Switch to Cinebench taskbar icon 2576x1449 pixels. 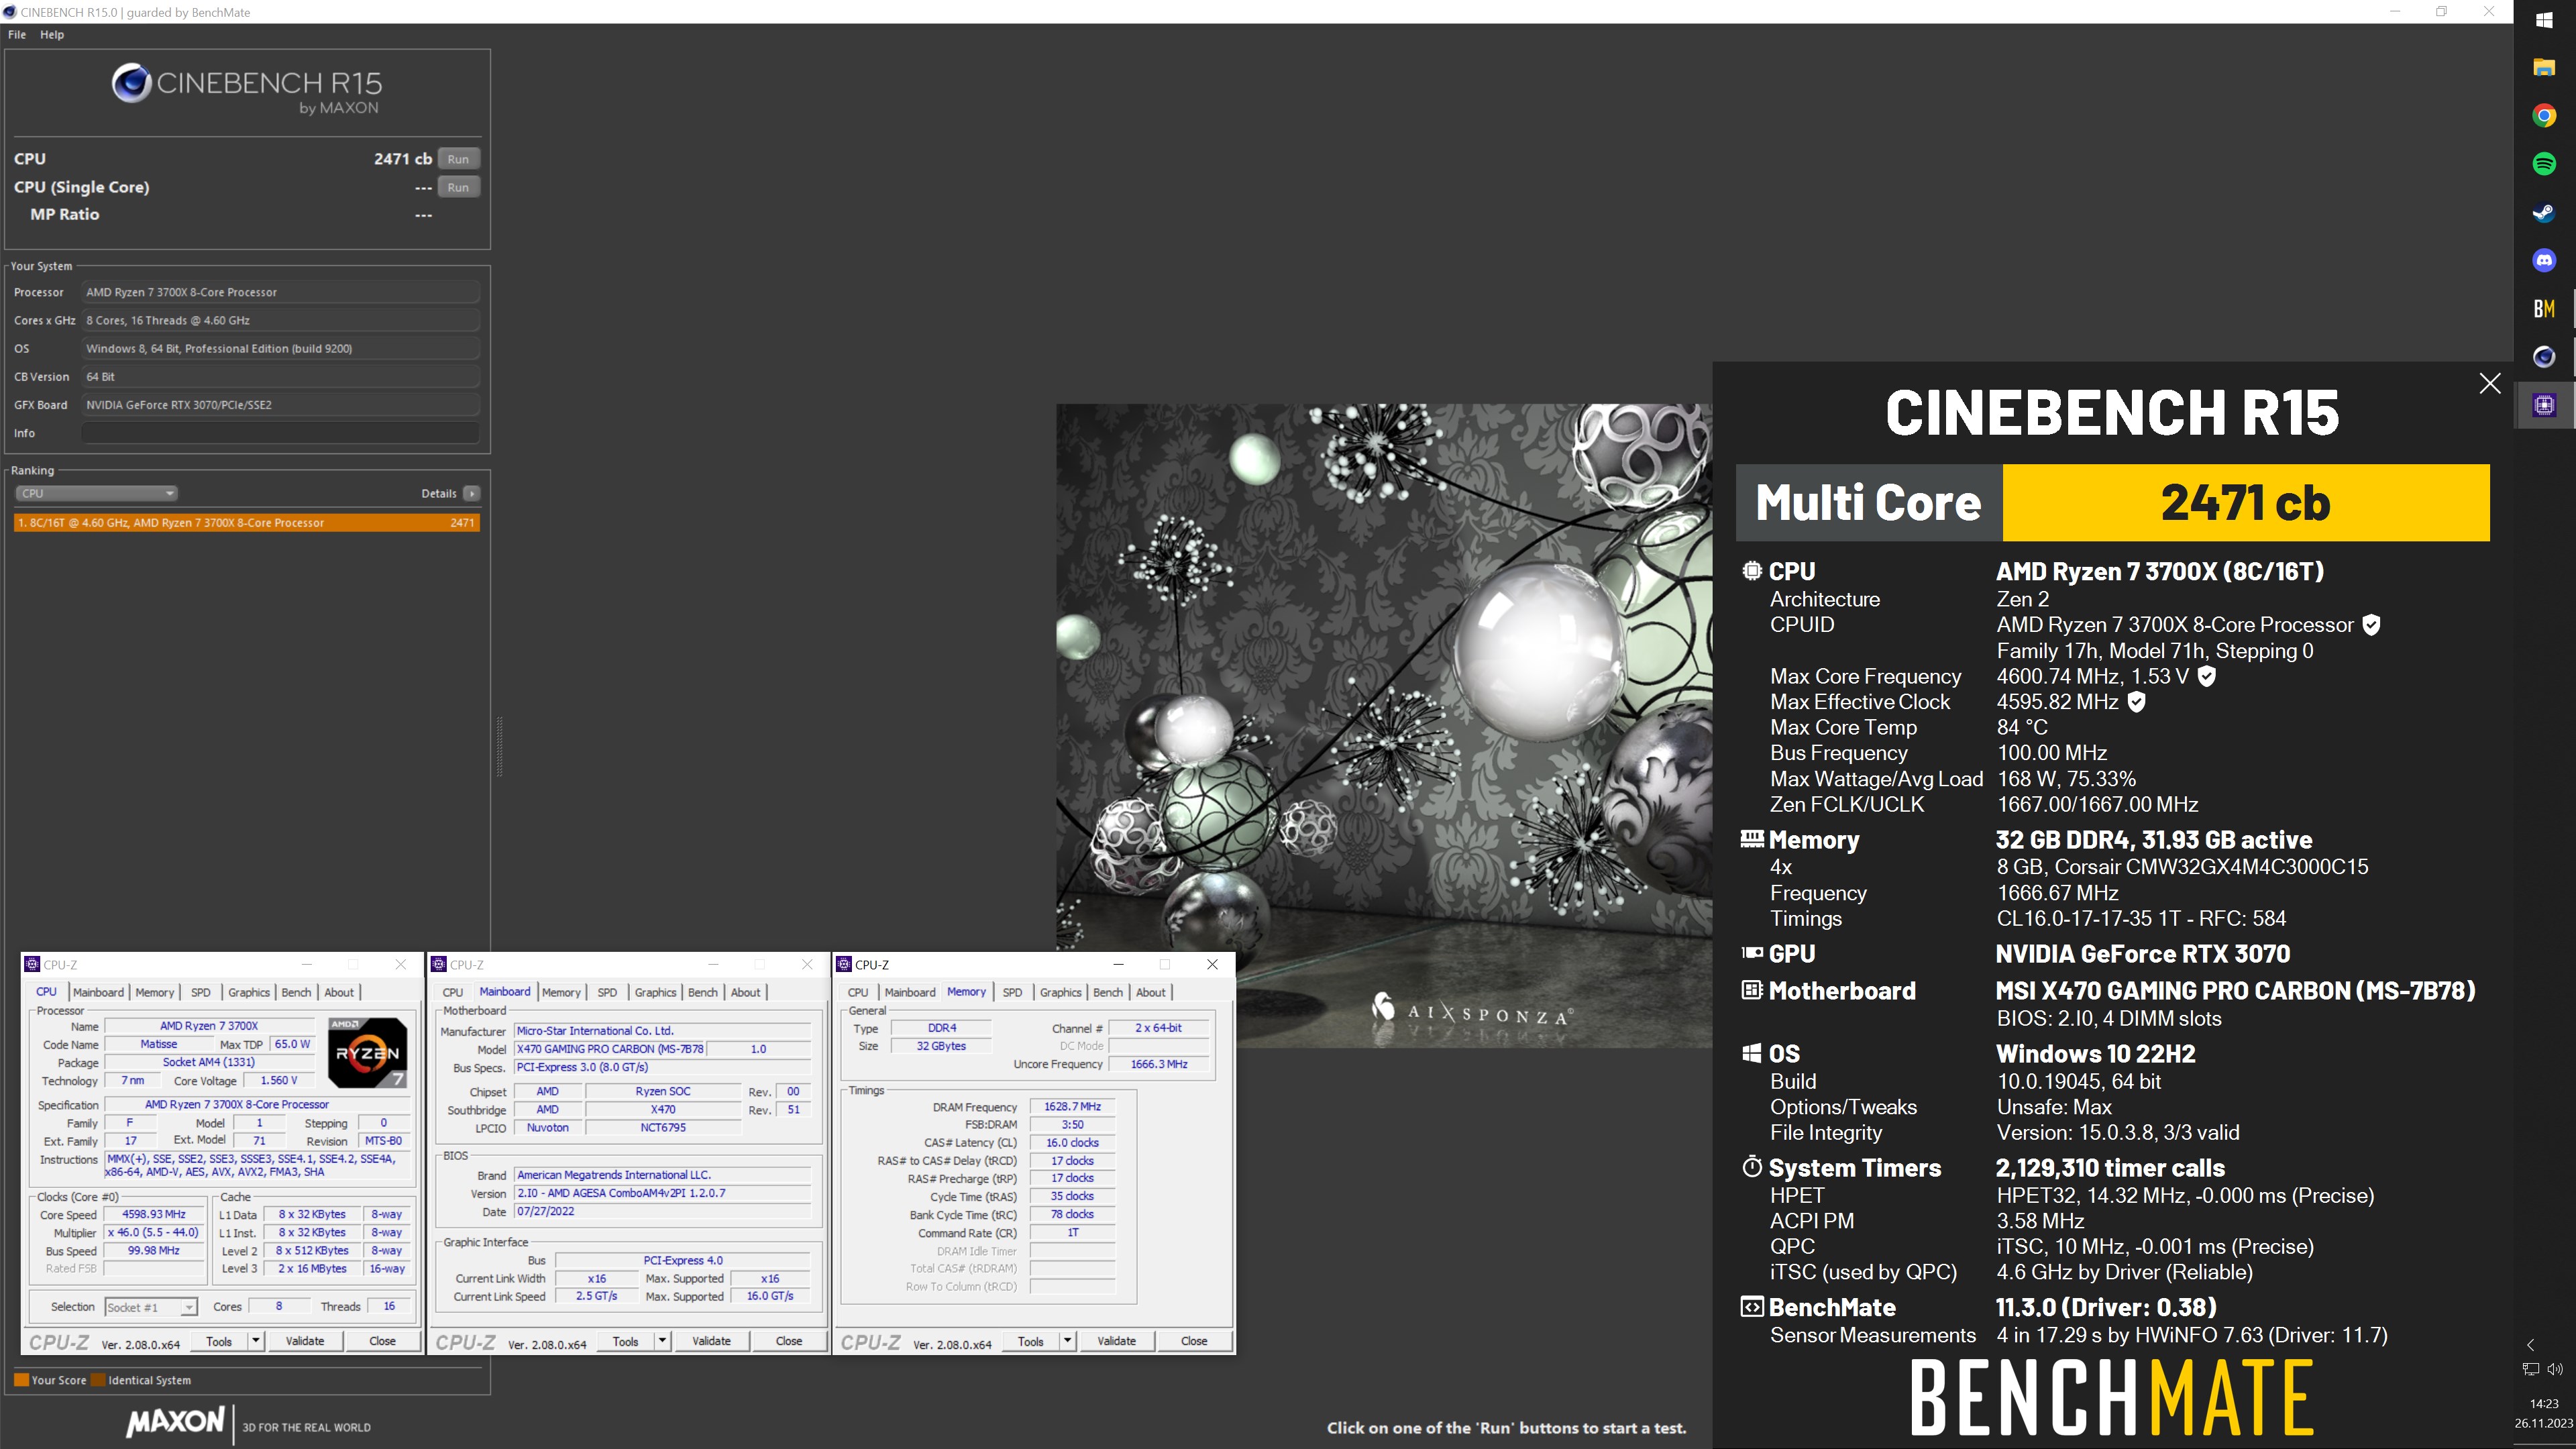[x=2544, y=357]
